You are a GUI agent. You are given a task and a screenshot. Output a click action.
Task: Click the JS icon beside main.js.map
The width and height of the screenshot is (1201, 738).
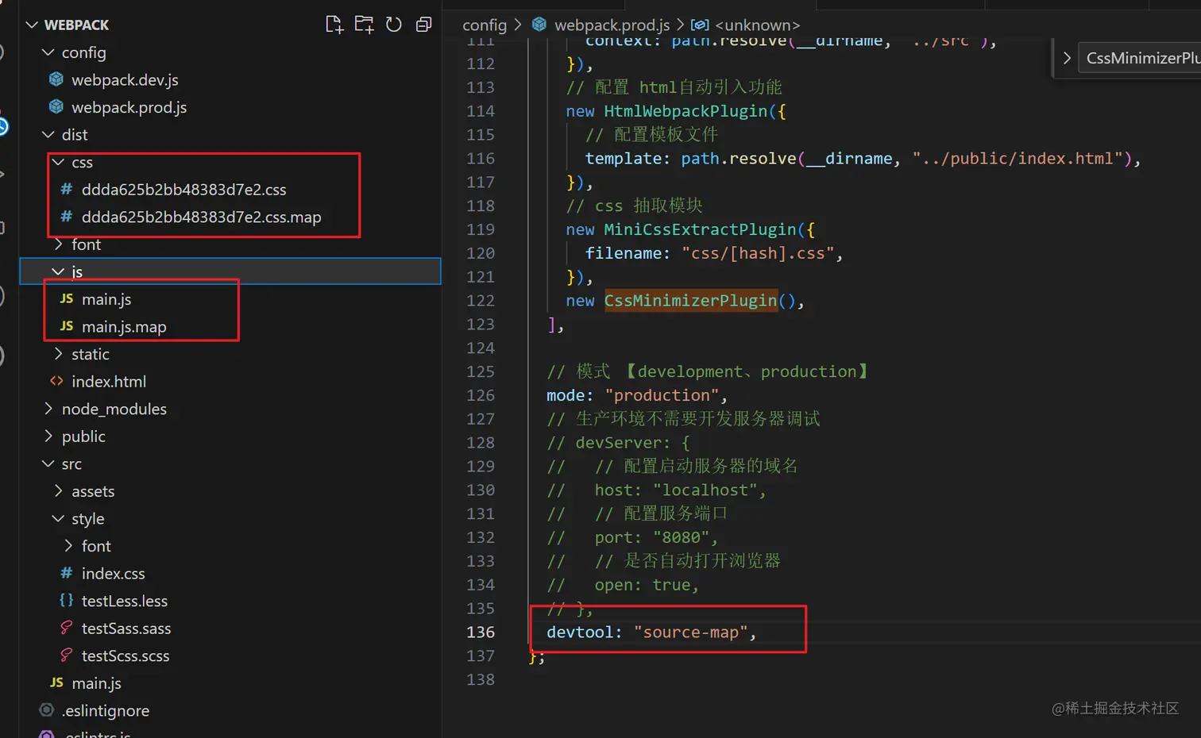pyautogui.click(x=67, y=326)
